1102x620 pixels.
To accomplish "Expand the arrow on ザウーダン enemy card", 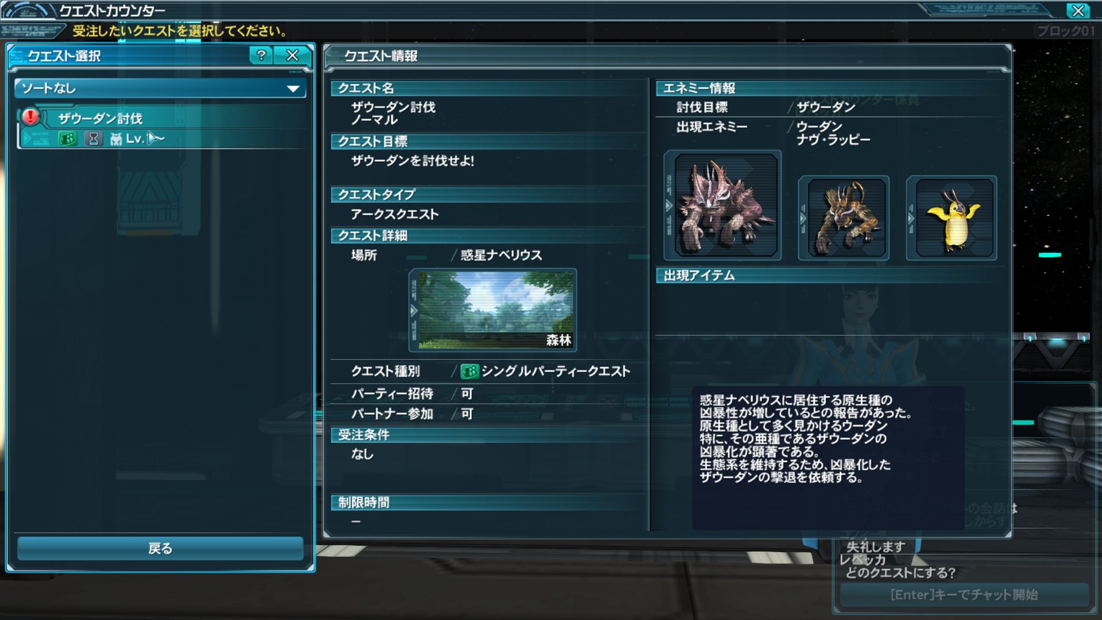I will (669, 206).
